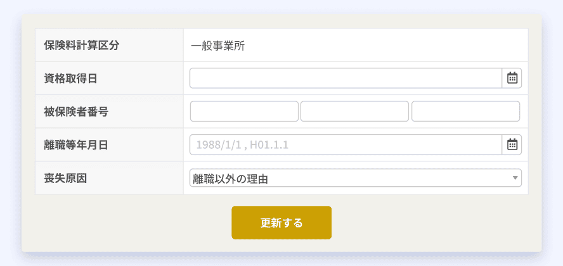Open the 喪失原因 dropdown showing 離職以外の理由

[x=356, y=178]
